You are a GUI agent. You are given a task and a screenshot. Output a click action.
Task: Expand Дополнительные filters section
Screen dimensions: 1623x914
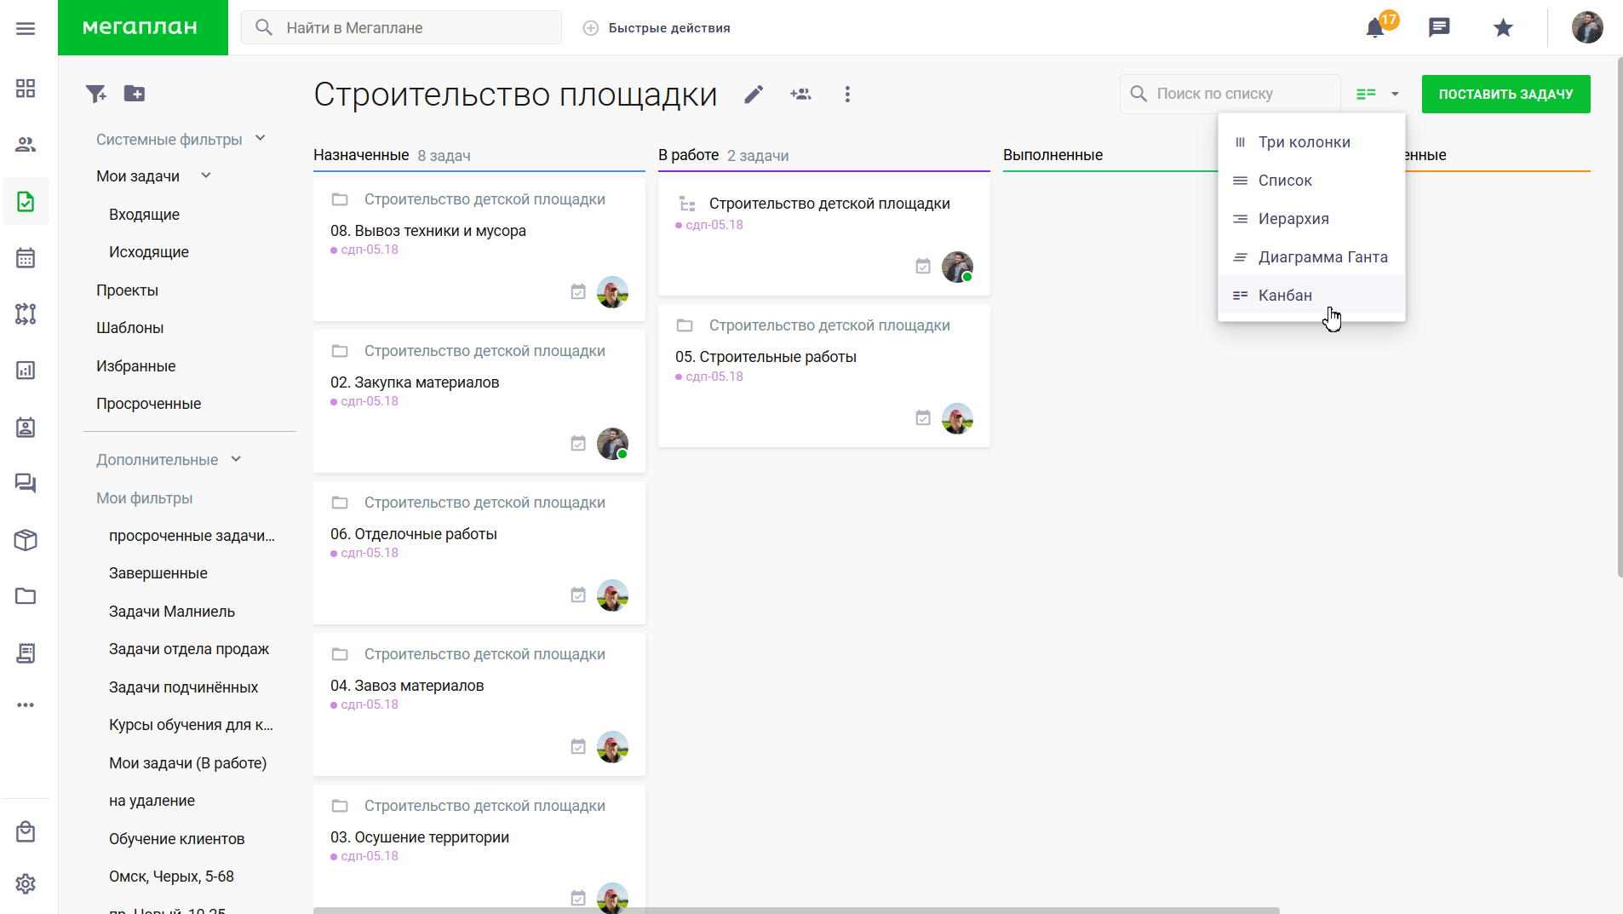(236, 459)
